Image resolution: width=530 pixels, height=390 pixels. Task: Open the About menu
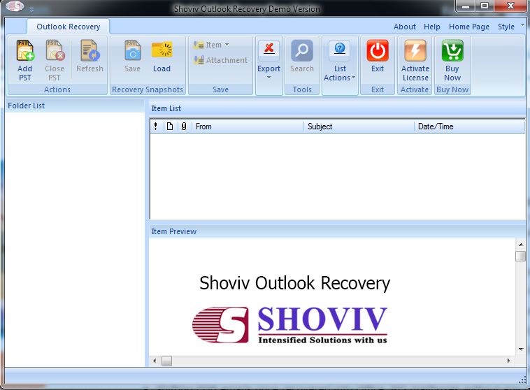coord(405,27)
